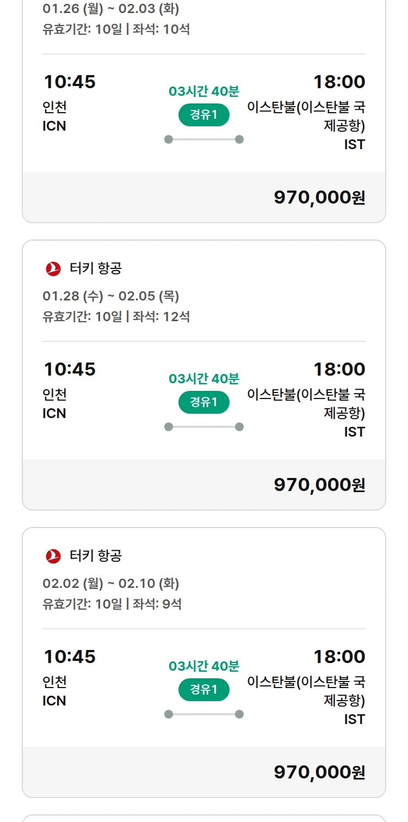Click the 01.26 (월) ~ 02.03 (화) date range

click(111, 9)
